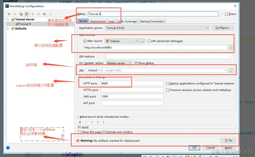
Task: Click the browse button next to browser dropdown
Action: click(x=142, y=41)
